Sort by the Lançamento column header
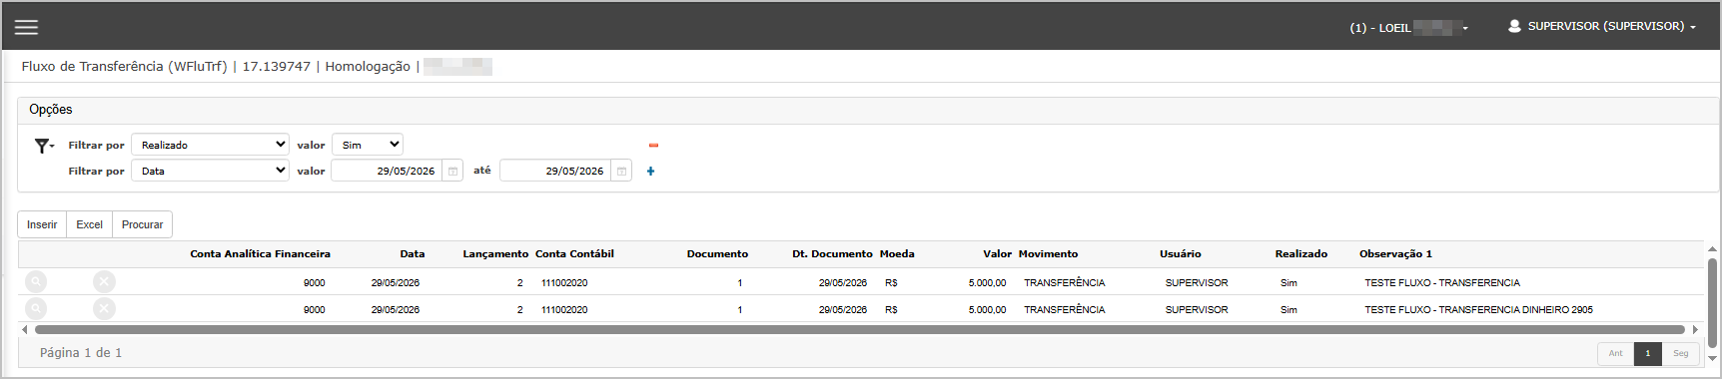The width and height of the screenshot is (1722, 379). click(x=495, y=254)
